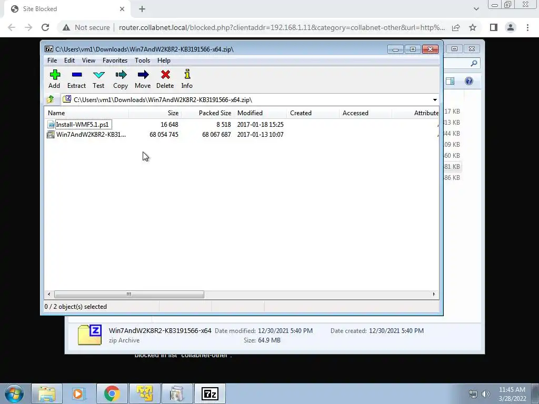This screenshot has height=404, width=539.
Task: Open the Chrome tab search chevron
Action: [x=476, y=9]
